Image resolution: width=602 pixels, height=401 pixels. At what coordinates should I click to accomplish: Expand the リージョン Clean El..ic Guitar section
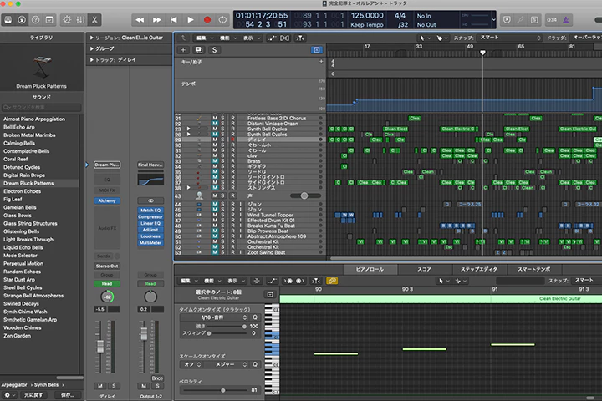click(92, 38)
